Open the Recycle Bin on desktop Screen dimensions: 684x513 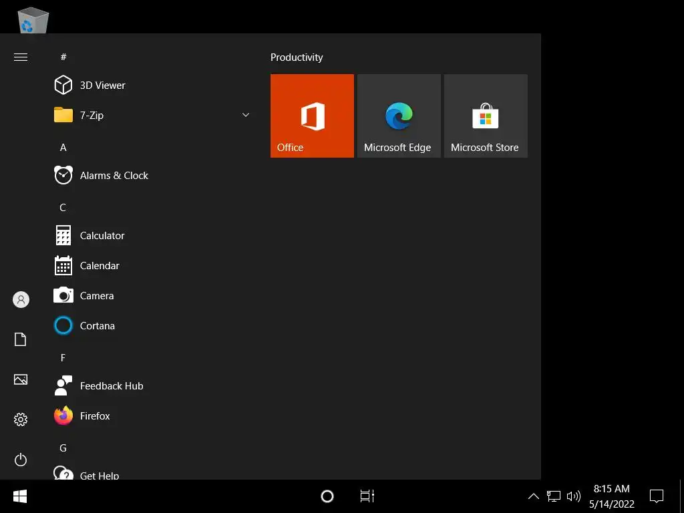pyautogui.click(x=33, y=19)
